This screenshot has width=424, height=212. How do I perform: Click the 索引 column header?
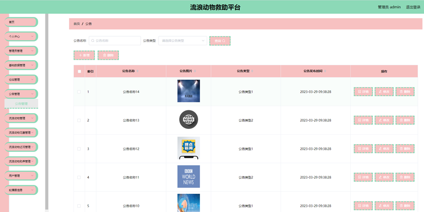tap(90, 72)
